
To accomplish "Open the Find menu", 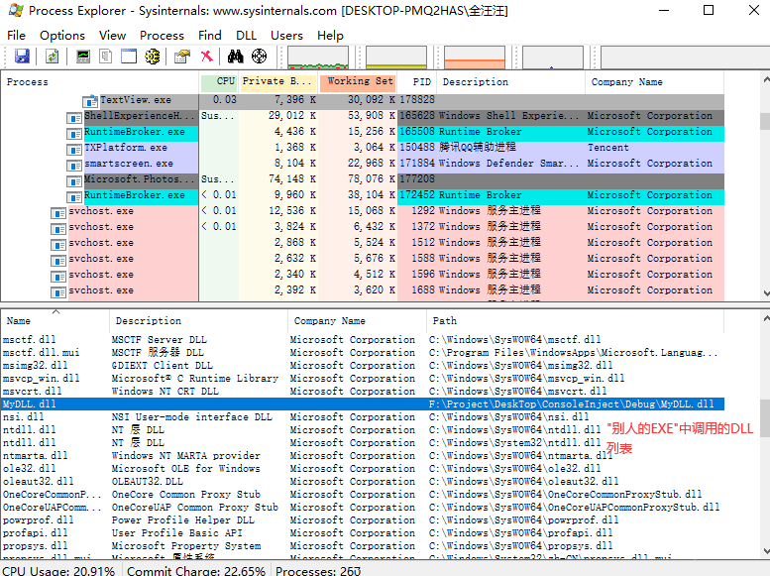I will pyautogui.click(x=210, y=36).
